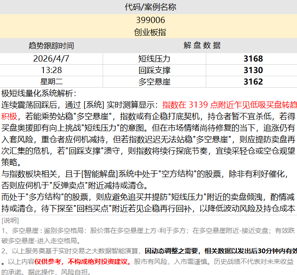Click the 趋势跟踪时间 column header

tap(51, 46)
